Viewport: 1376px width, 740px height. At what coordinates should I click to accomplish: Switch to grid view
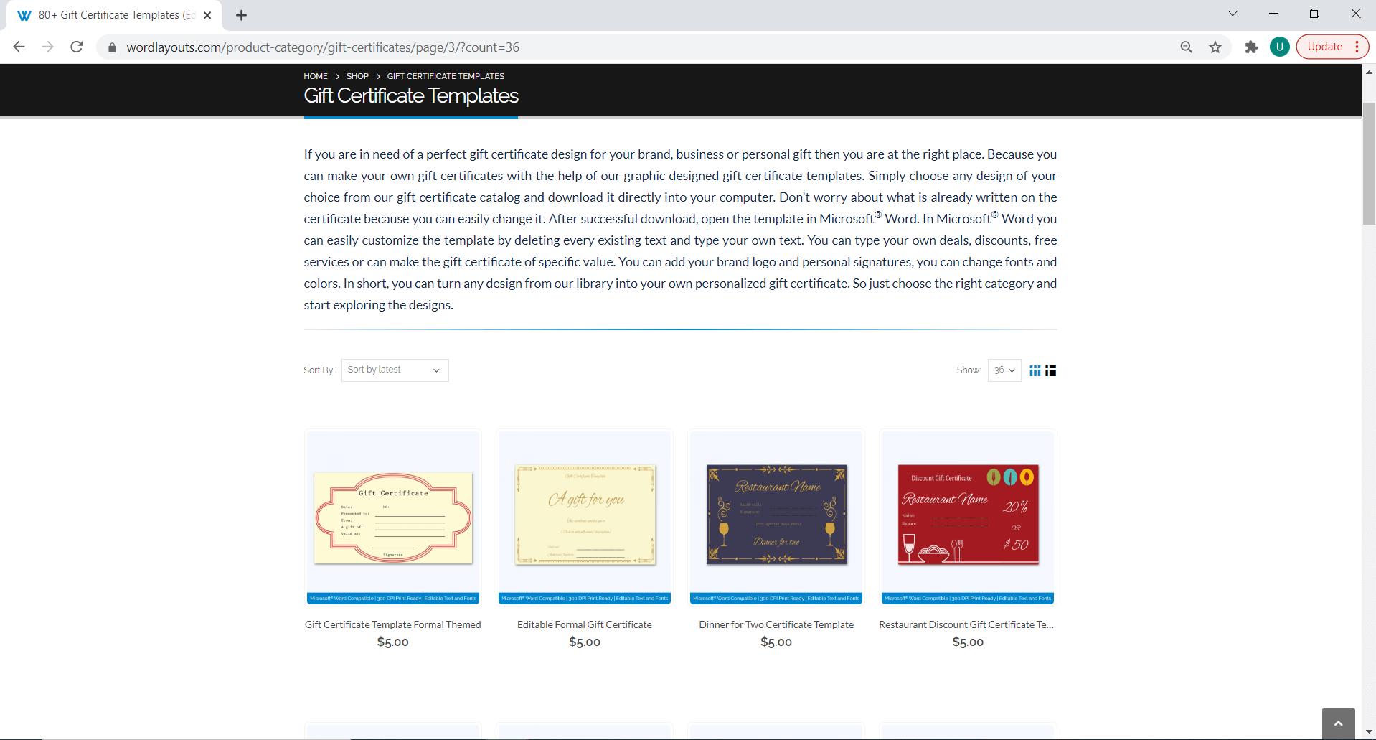[x=1035, y=370]
